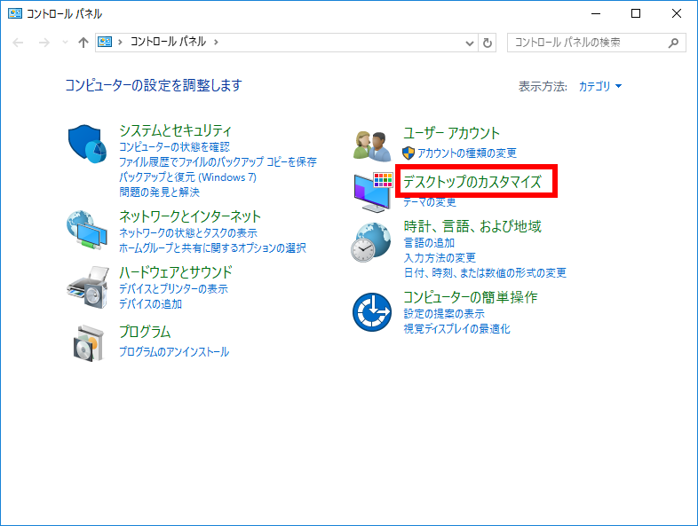Click the Network and Internet globe icon

click(x=87, y=230)
